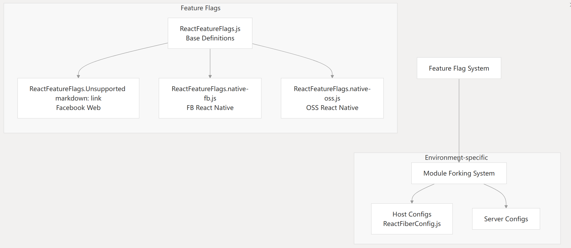Click the arrowhead pointing to Server Configs
Viewport: 571px width, 248px height.
pos(506,207)
